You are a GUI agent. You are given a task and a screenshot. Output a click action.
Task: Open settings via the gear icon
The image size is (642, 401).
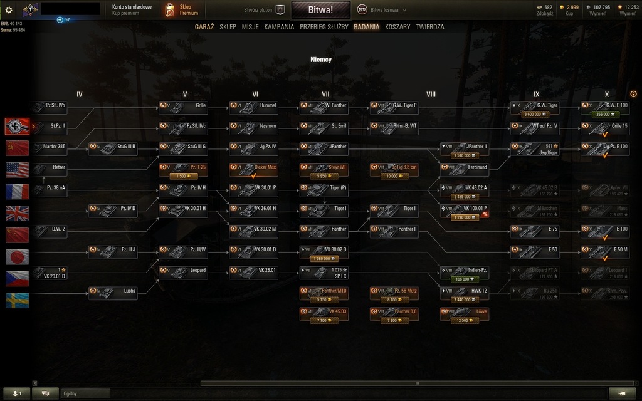9,10
